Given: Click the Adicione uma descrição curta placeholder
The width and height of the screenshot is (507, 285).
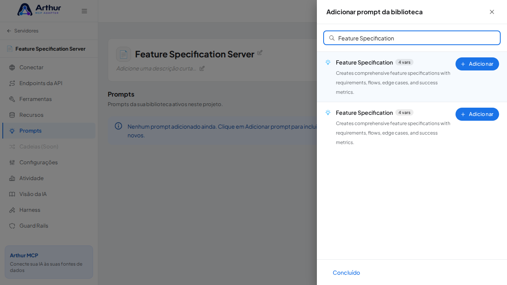Looking at the screenshot, I should (x=156, y=68).
